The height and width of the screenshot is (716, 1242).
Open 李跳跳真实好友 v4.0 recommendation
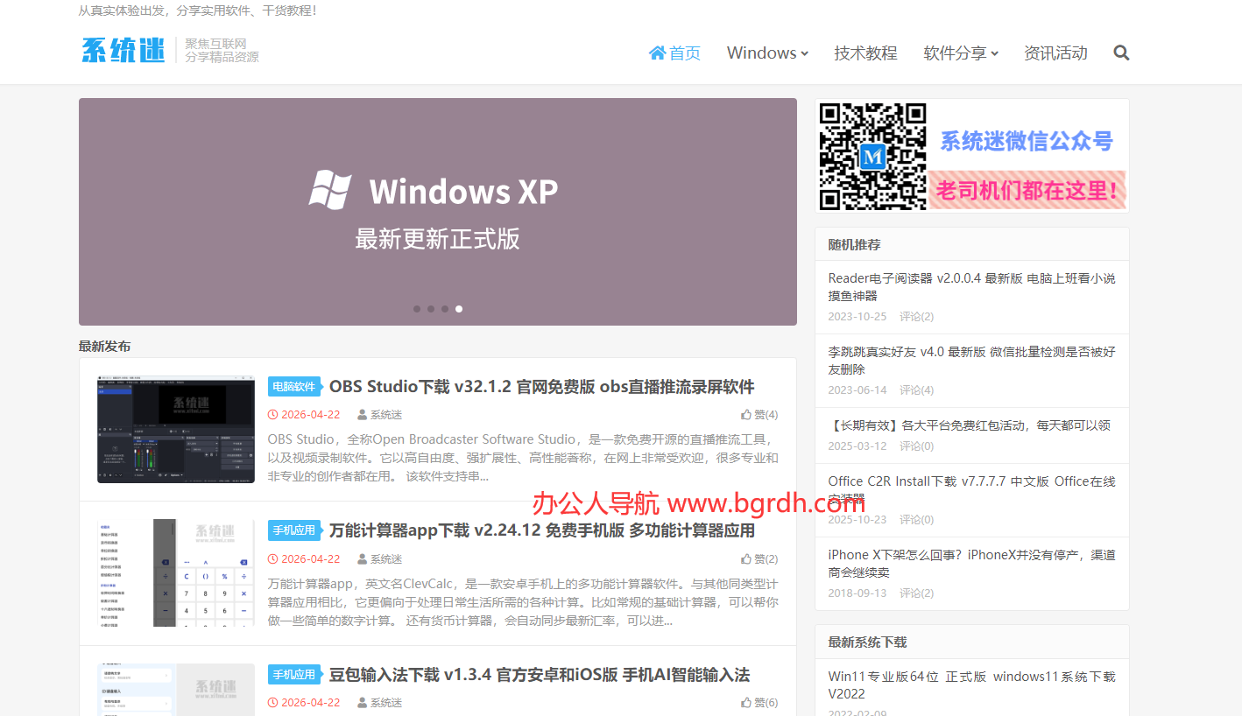971,361
